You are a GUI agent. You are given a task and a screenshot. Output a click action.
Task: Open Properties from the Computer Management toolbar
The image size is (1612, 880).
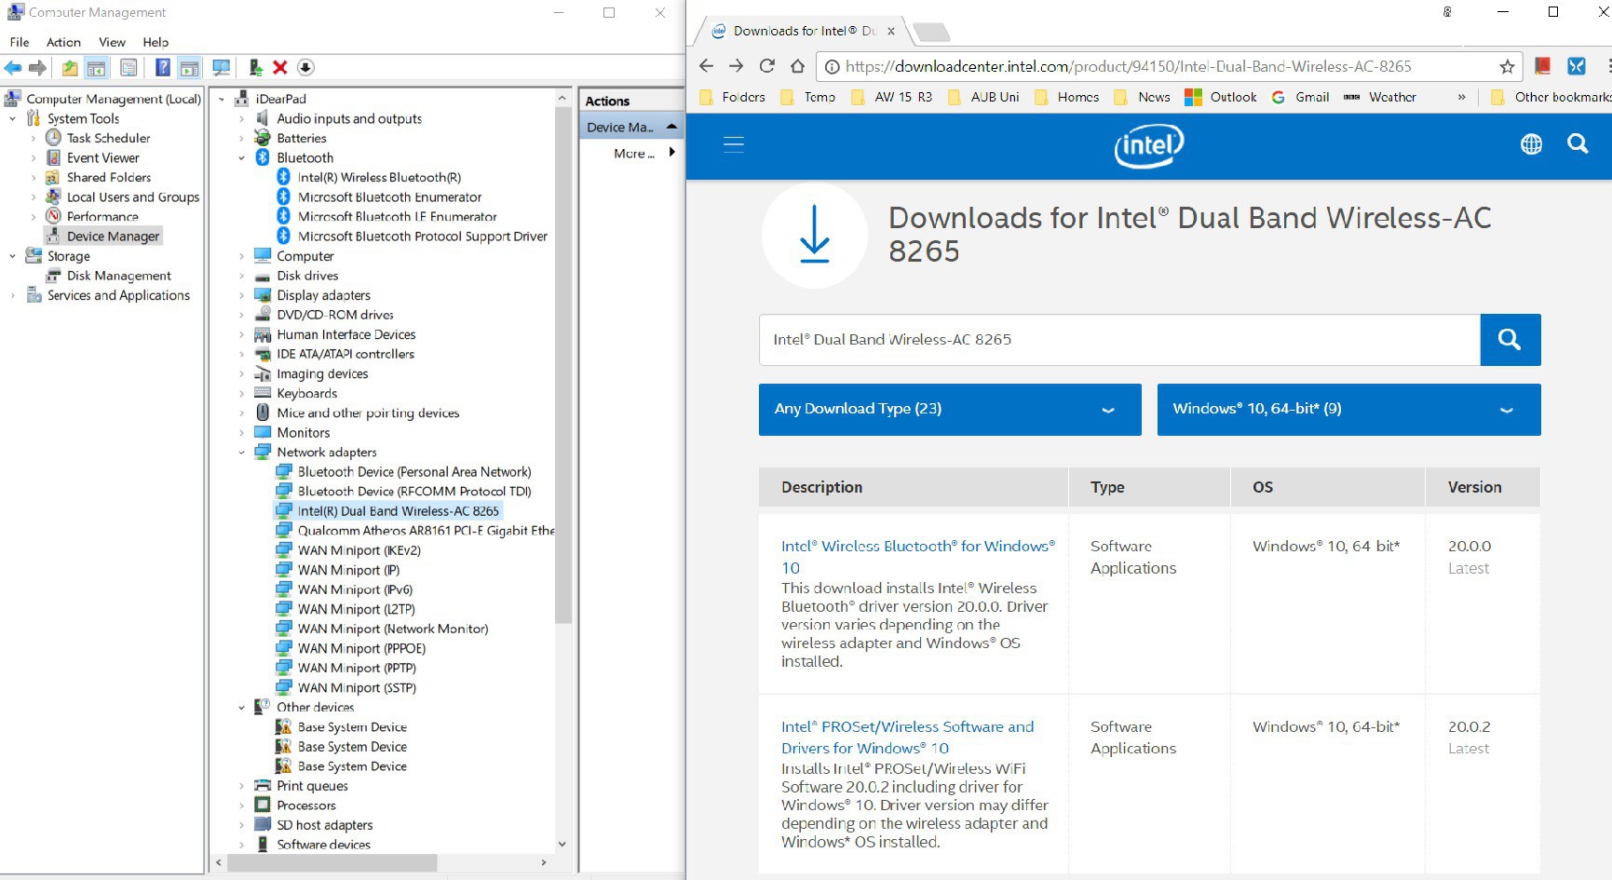point(129,67)
